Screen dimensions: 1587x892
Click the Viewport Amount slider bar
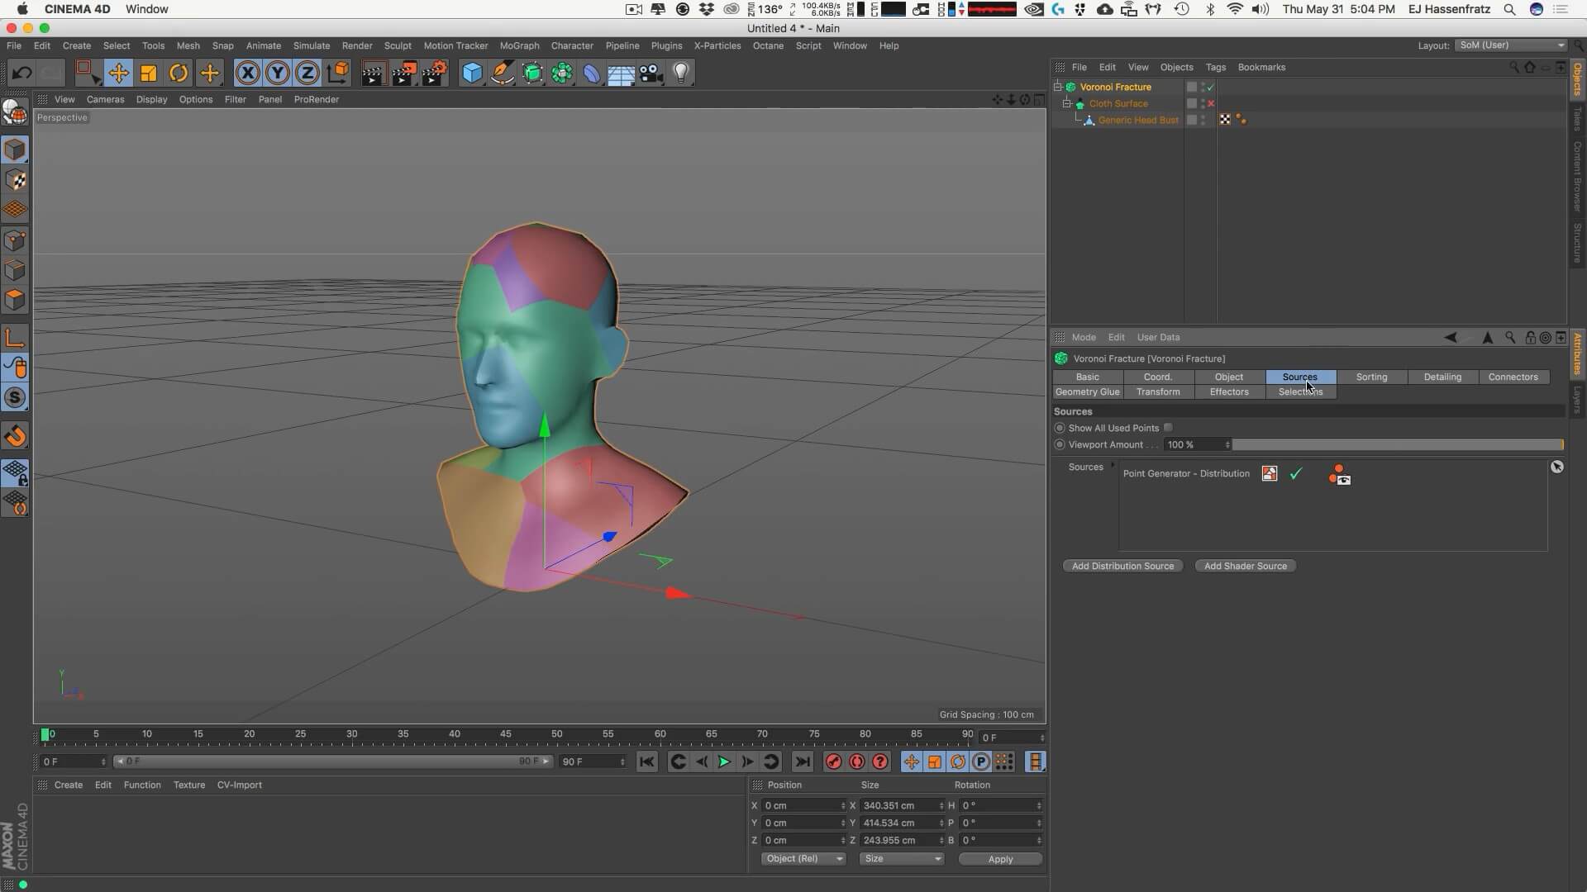1397,444
